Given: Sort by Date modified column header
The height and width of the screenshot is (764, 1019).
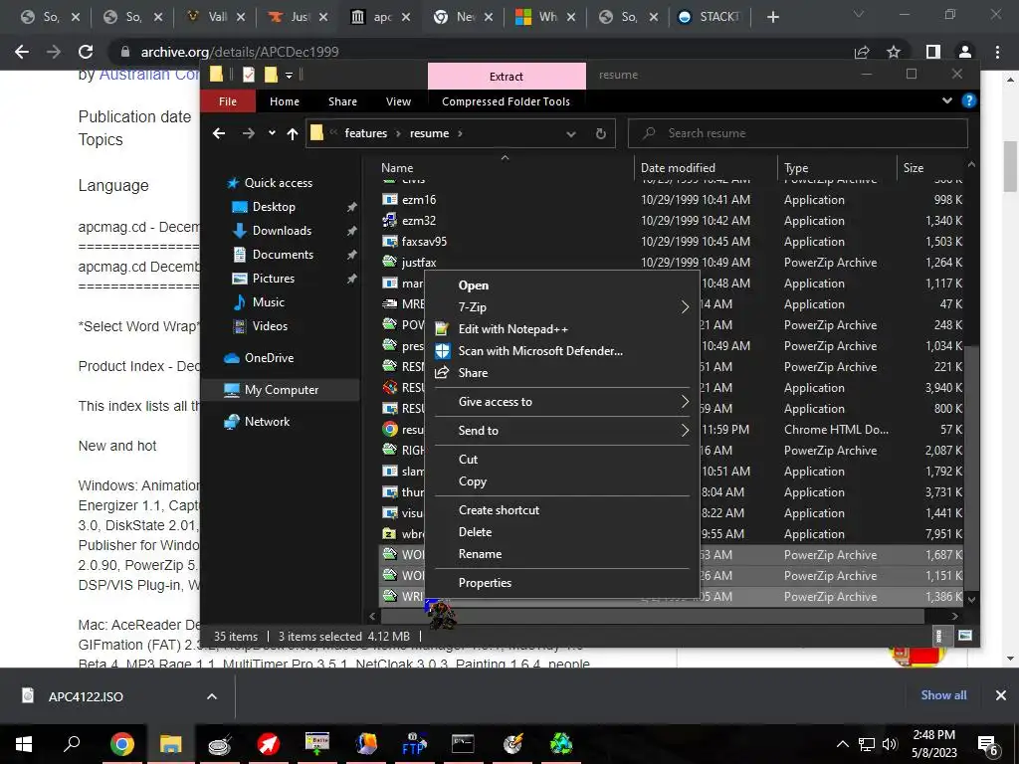Looking at the screenshot, I should [706, 167].
